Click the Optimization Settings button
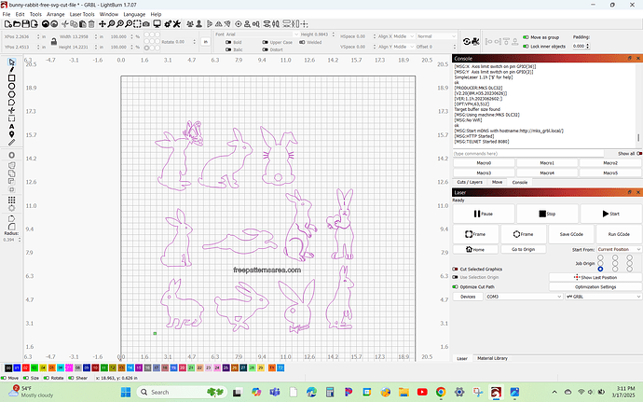The image size is (643, 402). (595, 287)
